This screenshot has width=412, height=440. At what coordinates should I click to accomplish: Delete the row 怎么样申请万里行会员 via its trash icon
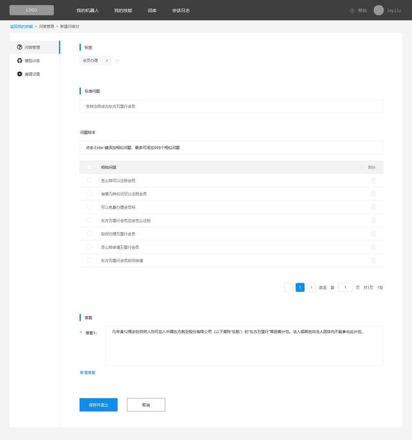[373, 247]
